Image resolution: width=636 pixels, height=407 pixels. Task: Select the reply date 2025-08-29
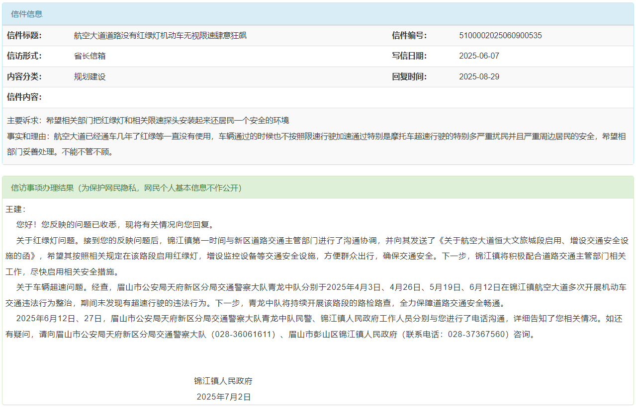[x=479, y=77]
